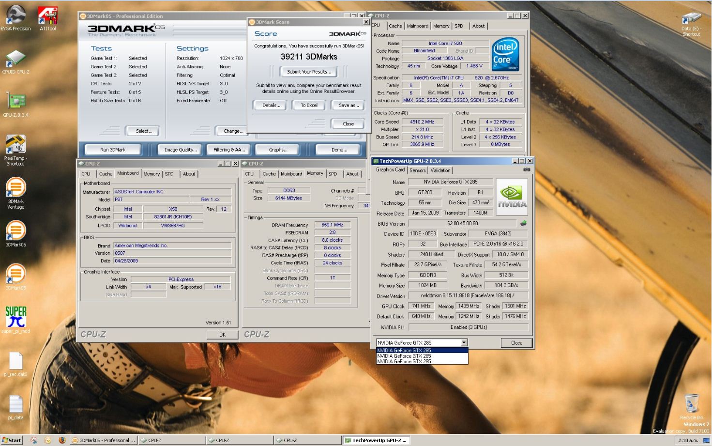Launch the GPU-Z.0.3.4 desktop icon
Screen dimensions: 712x446
[15, 104]
